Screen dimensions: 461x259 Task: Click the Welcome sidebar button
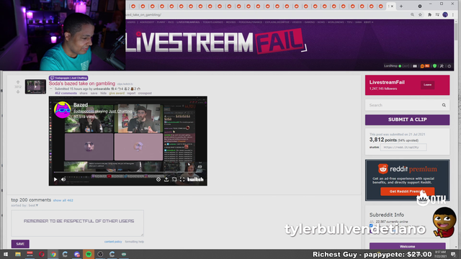coord(407,246)
